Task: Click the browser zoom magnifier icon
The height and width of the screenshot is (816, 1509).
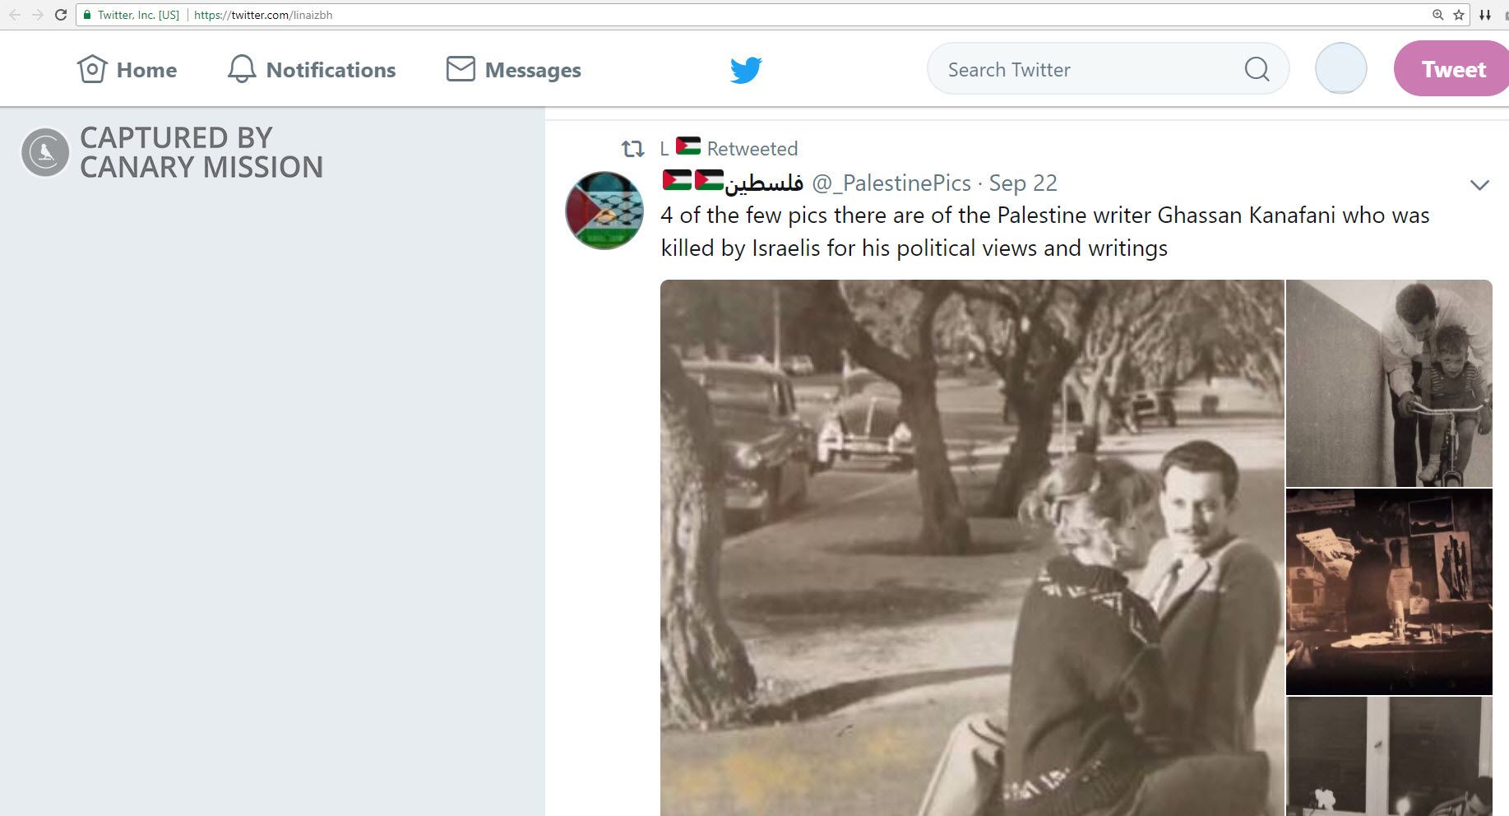Action: coord(1437,15)
